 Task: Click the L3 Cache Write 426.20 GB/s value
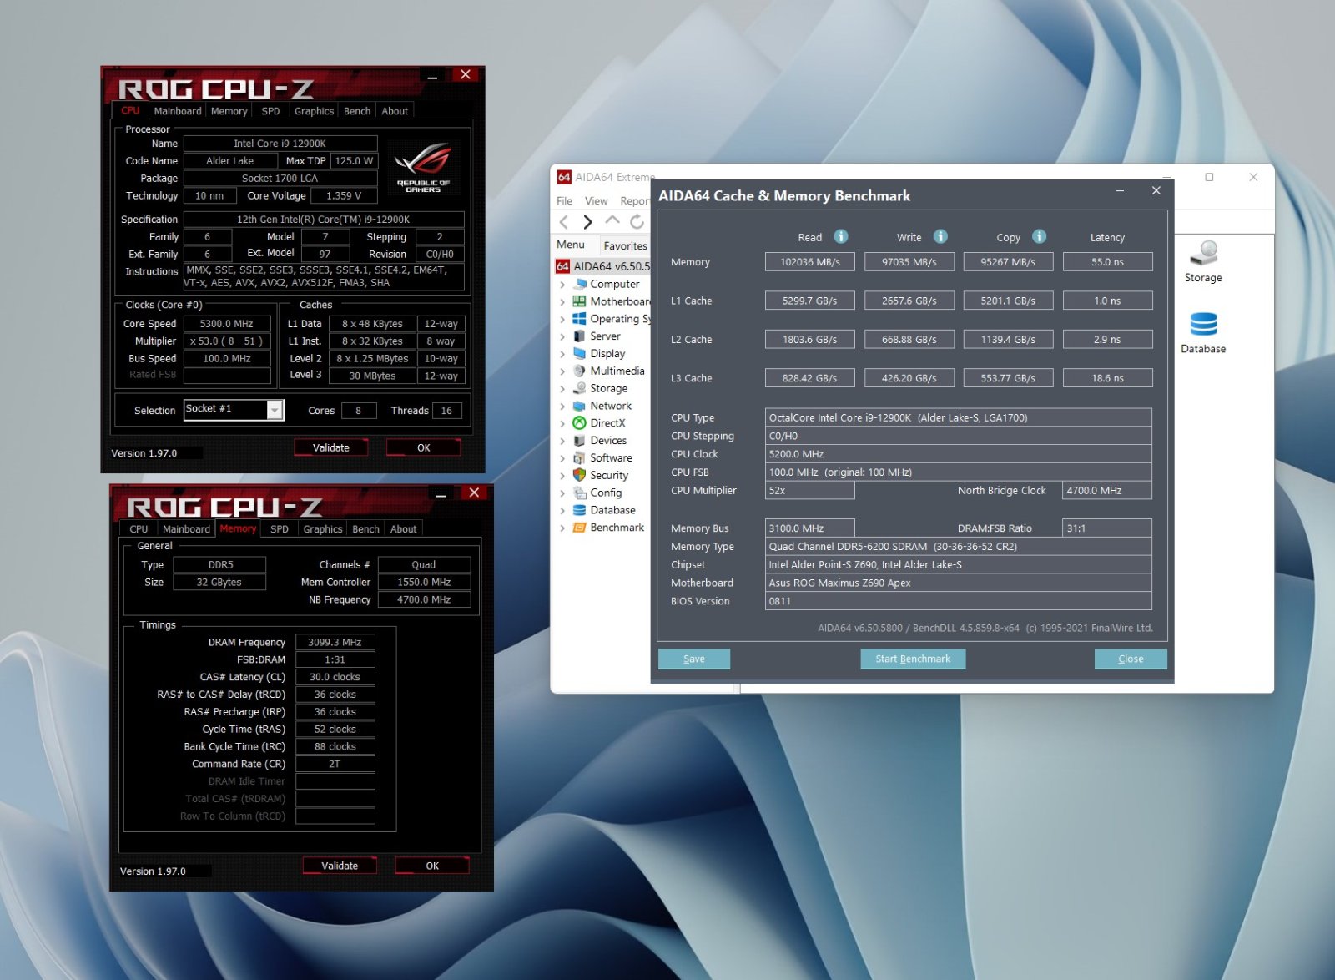909,378
